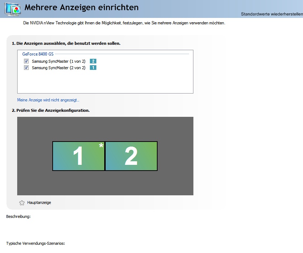This screenshot has width=303, height=253.
Task: Click 'Samsung SyncMaster (2 von 2)' label
Action: pyautogui.click(x=58, y=68)
